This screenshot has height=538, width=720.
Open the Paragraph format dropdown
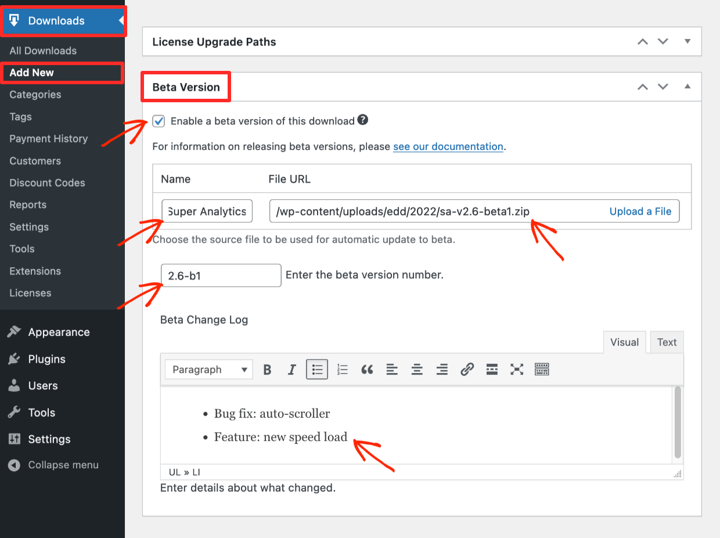pos(209,370)
